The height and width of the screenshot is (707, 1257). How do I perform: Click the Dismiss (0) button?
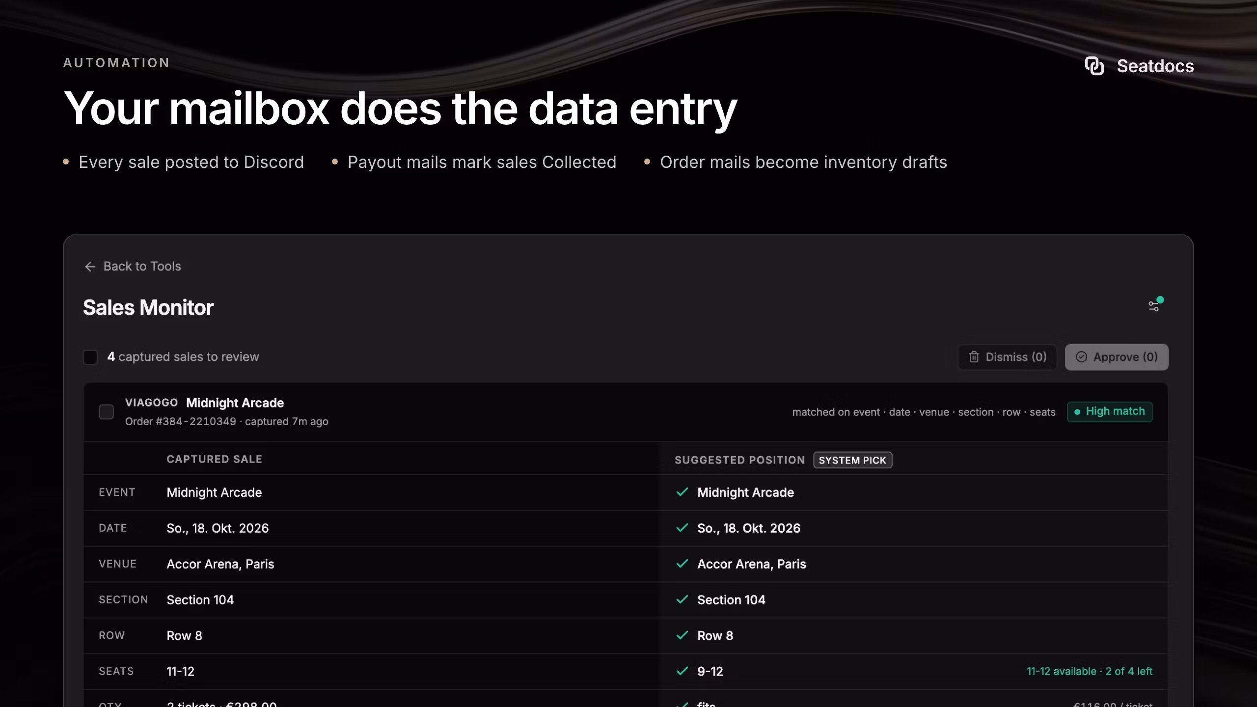tap(1007, 357)
